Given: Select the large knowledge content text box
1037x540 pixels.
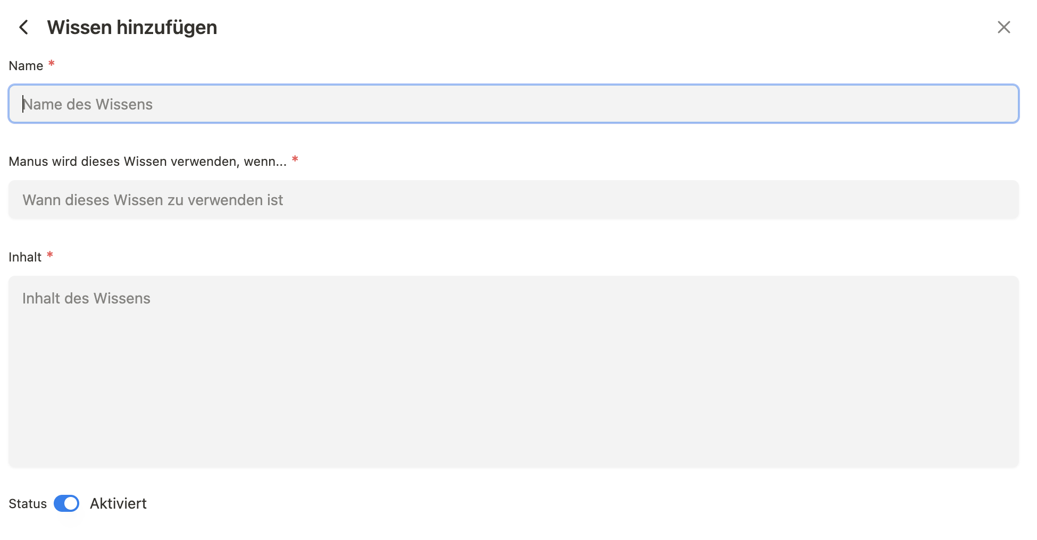Looking at the screenshot, I should pos(513,372).
